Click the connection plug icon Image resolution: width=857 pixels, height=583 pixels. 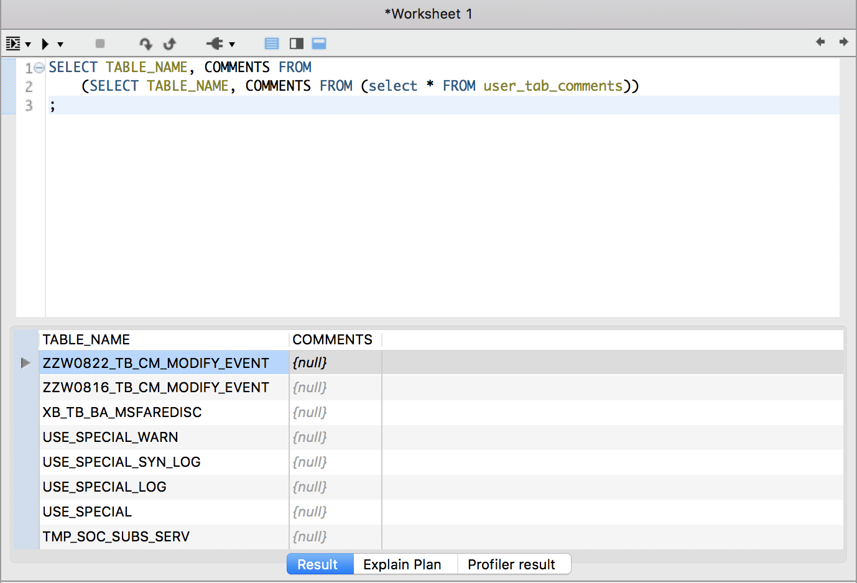pyautogui.click(x=215, y=44)
